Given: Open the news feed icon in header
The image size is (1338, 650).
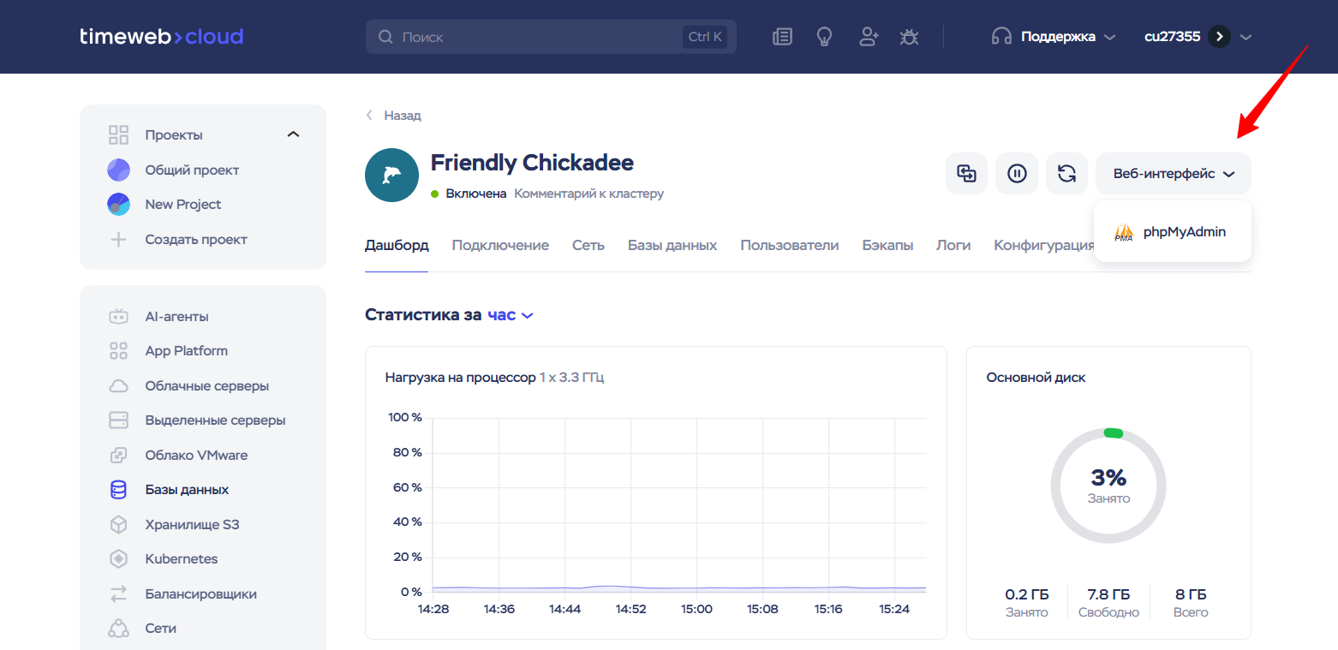Looking at the screenshot, I should click(x=782, y=37).
